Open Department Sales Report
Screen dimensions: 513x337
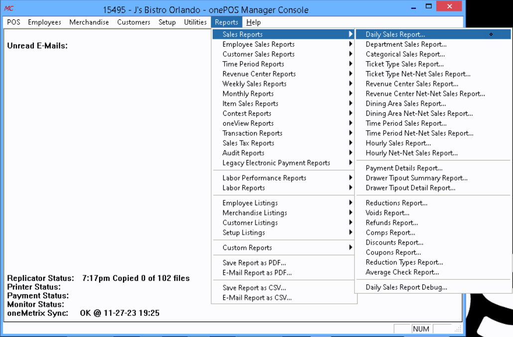click(433, 44)
